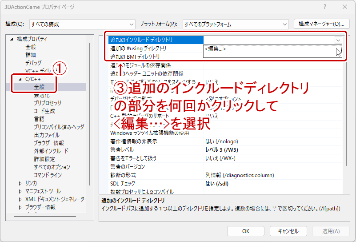Expand the bottom ブラウザー情報 tree node
This screenshot has height=242, width=356.
pyautogui.click(x=20, y=207)
